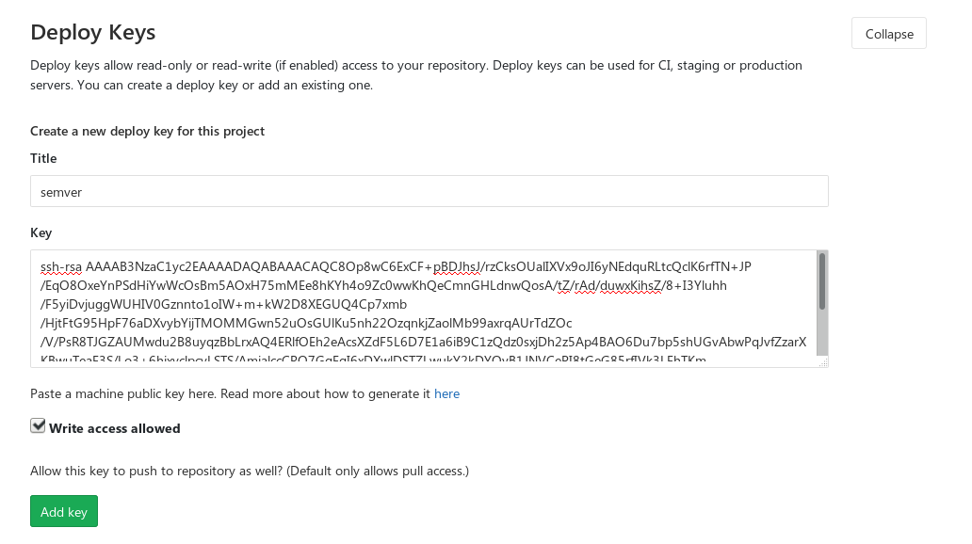The height and width of the screenshot is (544, 972).
Task: Toggle the Write access allowed checkbox
Action: pos(38,425)
